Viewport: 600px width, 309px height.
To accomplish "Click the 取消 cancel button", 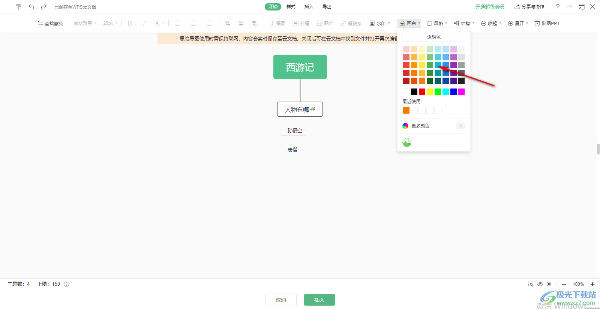I will tap(281, 300).
